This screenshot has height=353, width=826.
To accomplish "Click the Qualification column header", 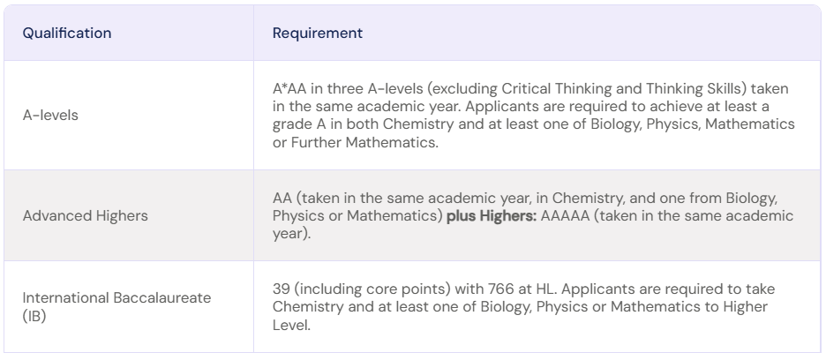I will click(67, 33).
